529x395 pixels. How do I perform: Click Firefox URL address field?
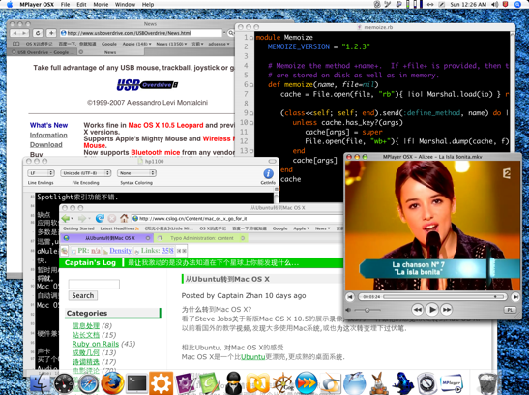[237, 219]
